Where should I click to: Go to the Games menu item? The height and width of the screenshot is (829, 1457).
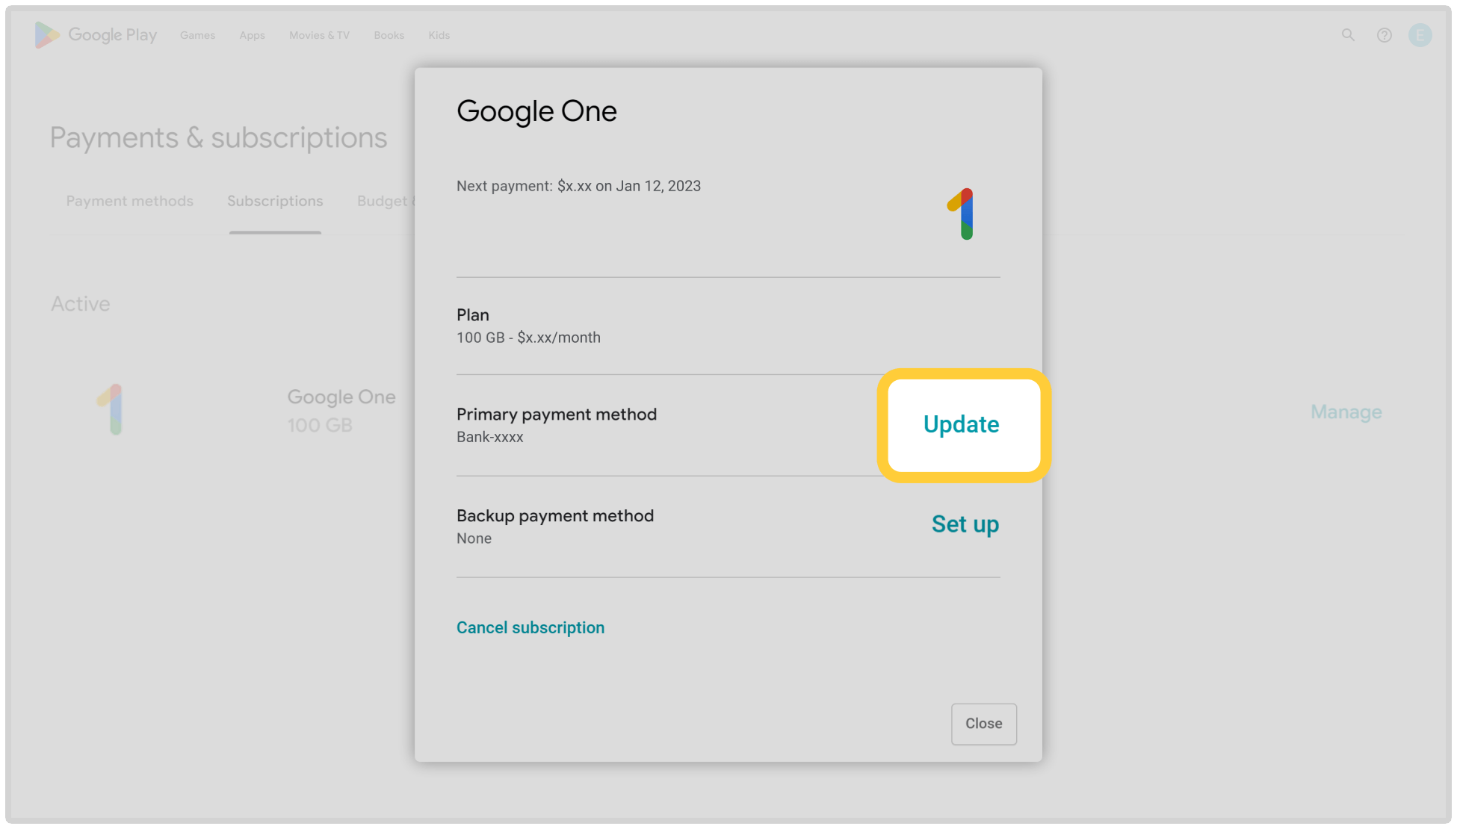pyautogui.click(x=197, y=35)
